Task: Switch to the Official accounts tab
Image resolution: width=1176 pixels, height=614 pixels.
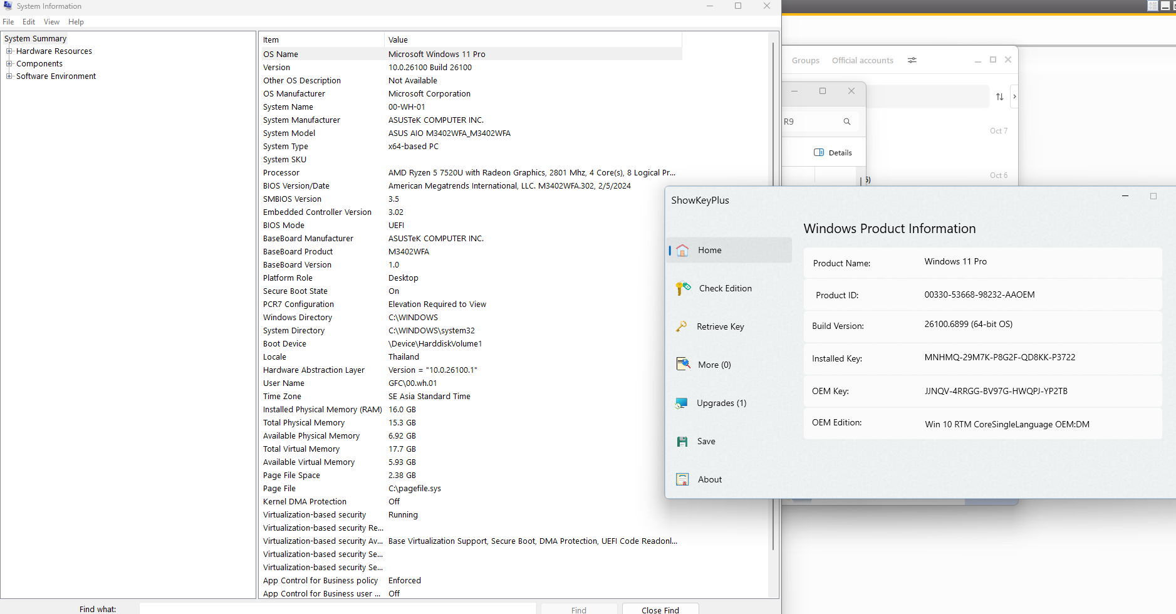Action: pos(862,61)
